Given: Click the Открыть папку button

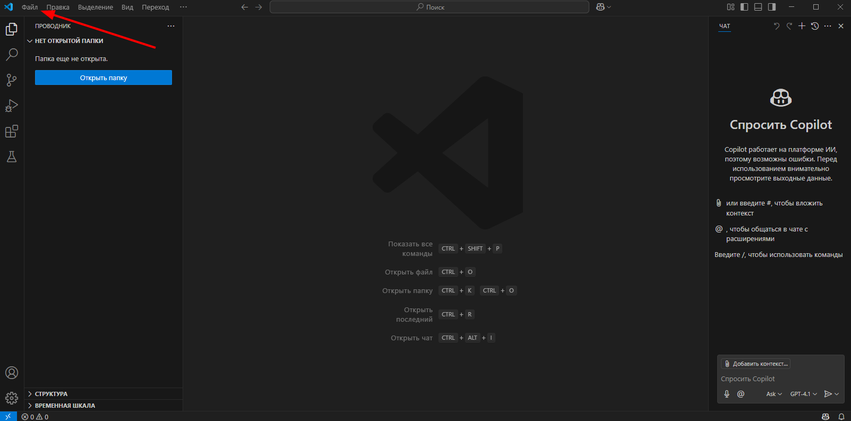Looking at the screenshot, I should pyautogui.click(x=104, y=78).
